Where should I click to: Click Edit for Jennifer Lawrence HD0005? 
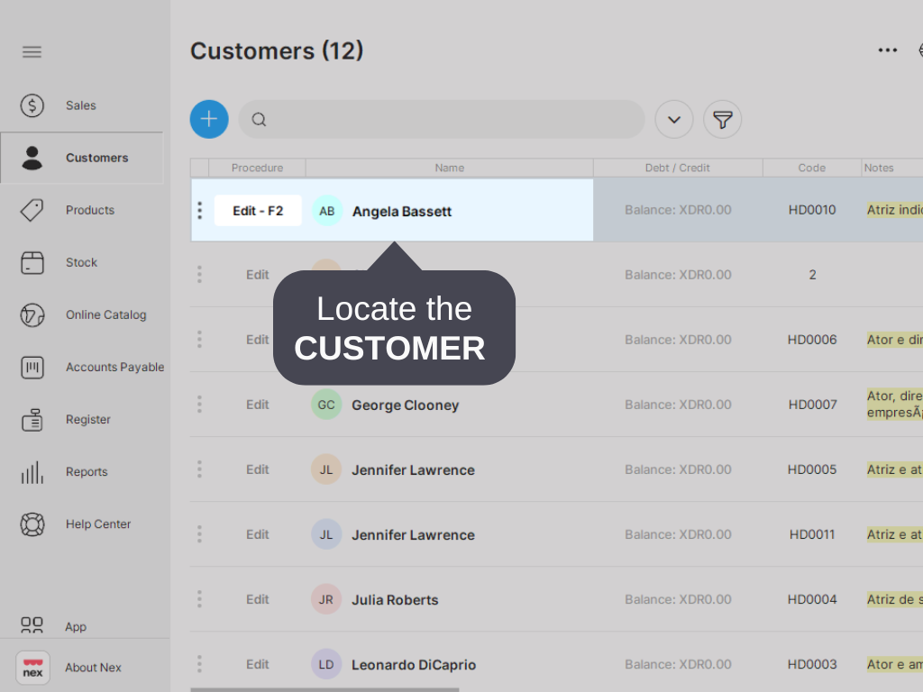click(257, 469)
